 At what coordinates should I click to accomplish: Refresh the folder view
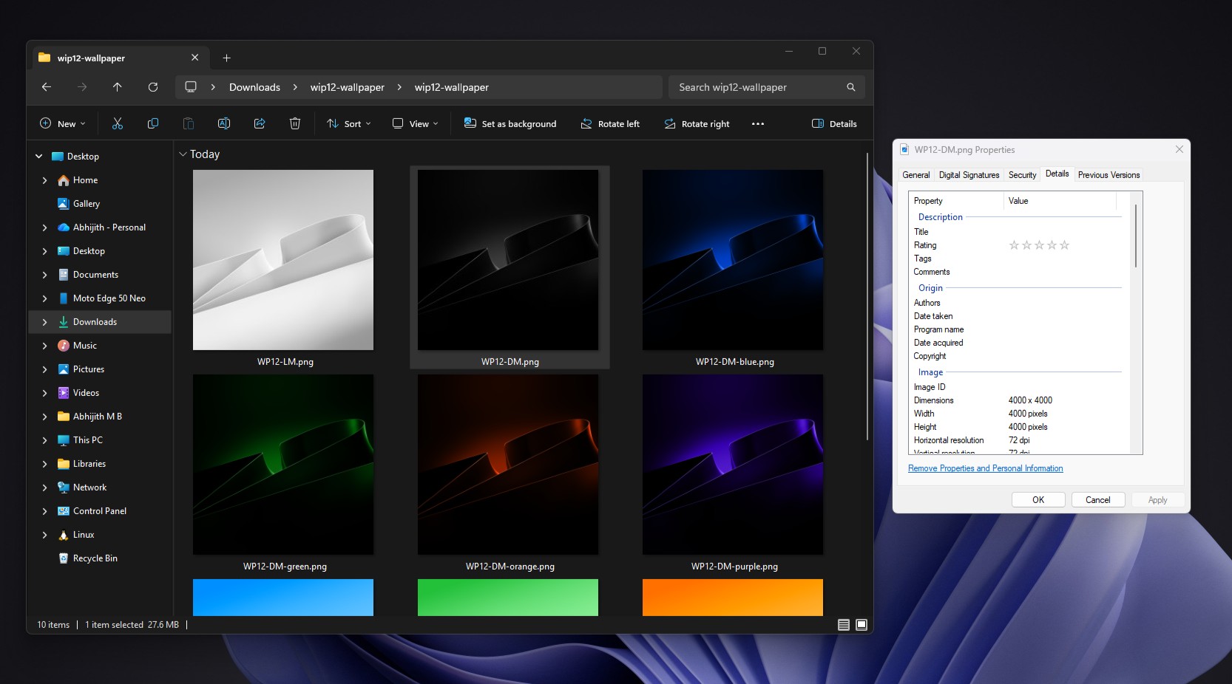coord(153,87)
